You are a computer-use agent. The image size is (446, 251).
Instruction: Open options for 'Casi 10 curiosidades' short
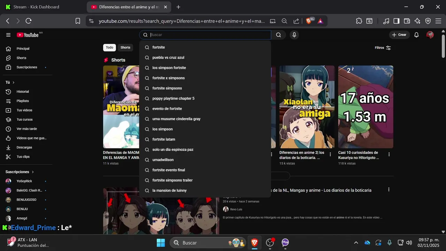coord(389,154)
